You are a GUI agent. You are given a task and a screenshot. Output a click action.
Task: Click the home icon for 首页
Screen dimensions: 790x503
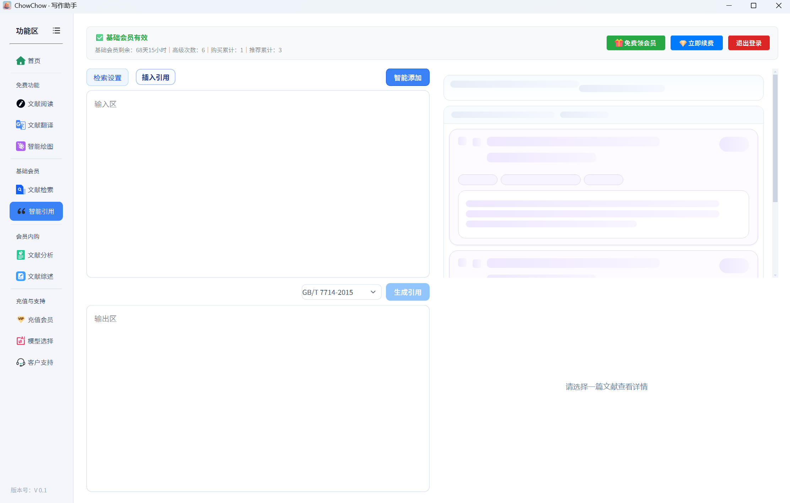click(x=21, y=61)
